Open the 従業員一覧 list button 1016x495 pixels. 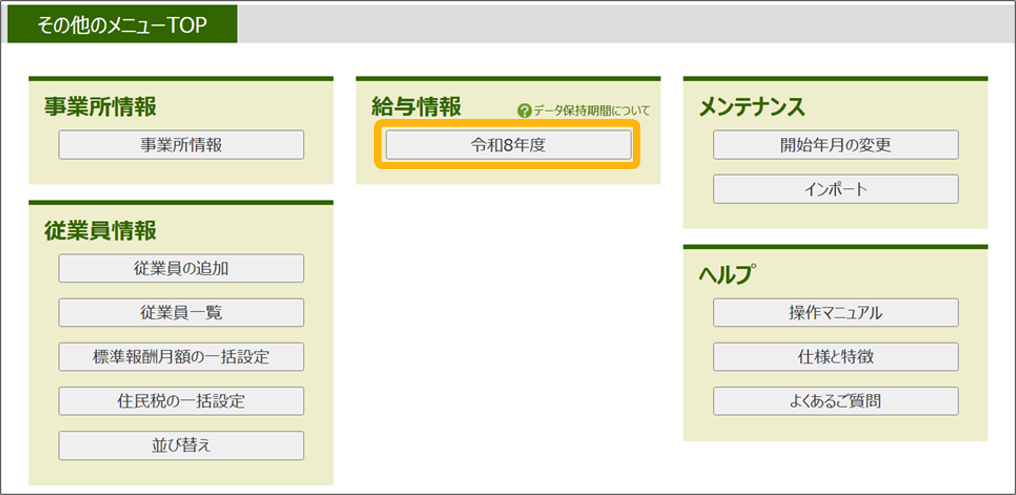[181, 313]
